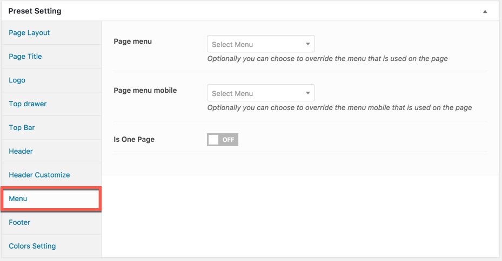
Task: Toggle the Is One Page switch
Action: (x=223, y=140)
